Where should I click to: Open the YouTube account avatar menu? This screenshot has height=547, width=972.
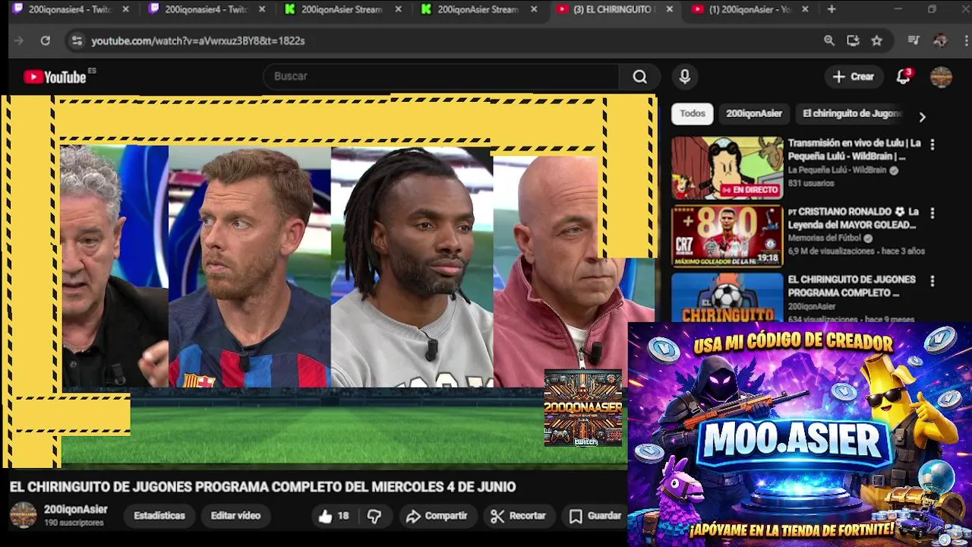pos(941,76)
